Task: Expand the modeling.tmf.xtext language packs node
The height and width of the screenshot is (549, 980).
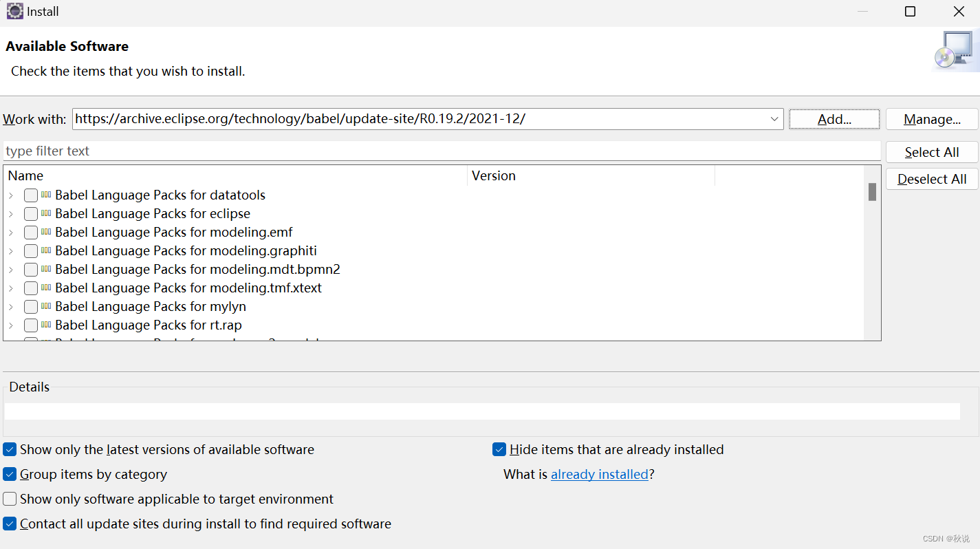Action: [11, 288]
